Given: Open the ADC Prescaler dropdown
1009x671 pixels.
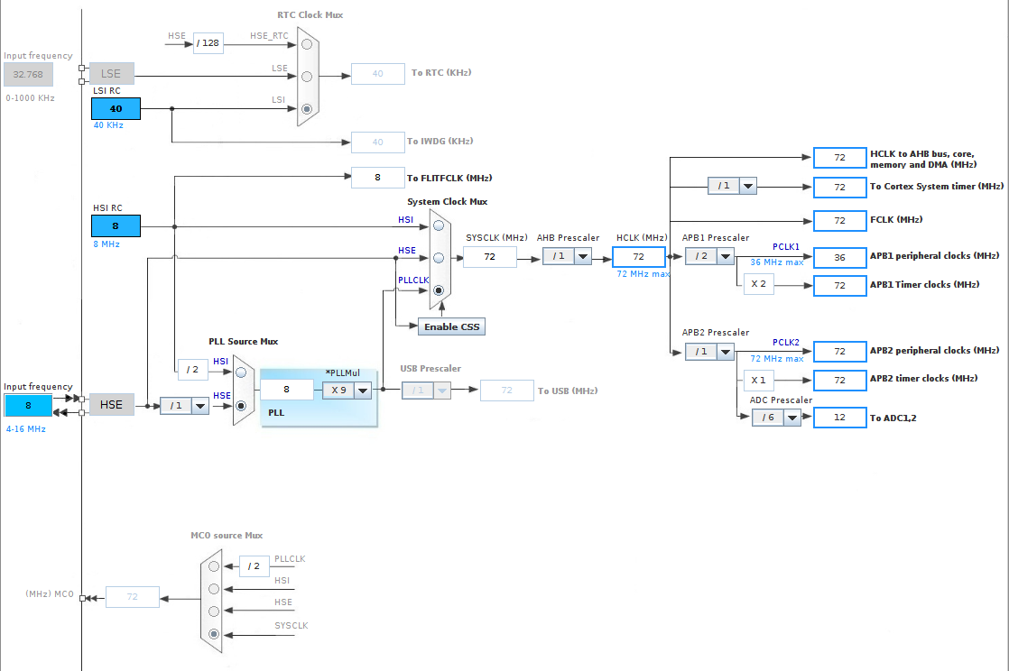Looking at the screenshot, I should (791, 418).
